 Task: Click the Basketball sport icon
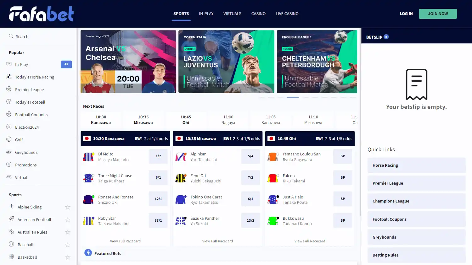[x=11, y=257]
